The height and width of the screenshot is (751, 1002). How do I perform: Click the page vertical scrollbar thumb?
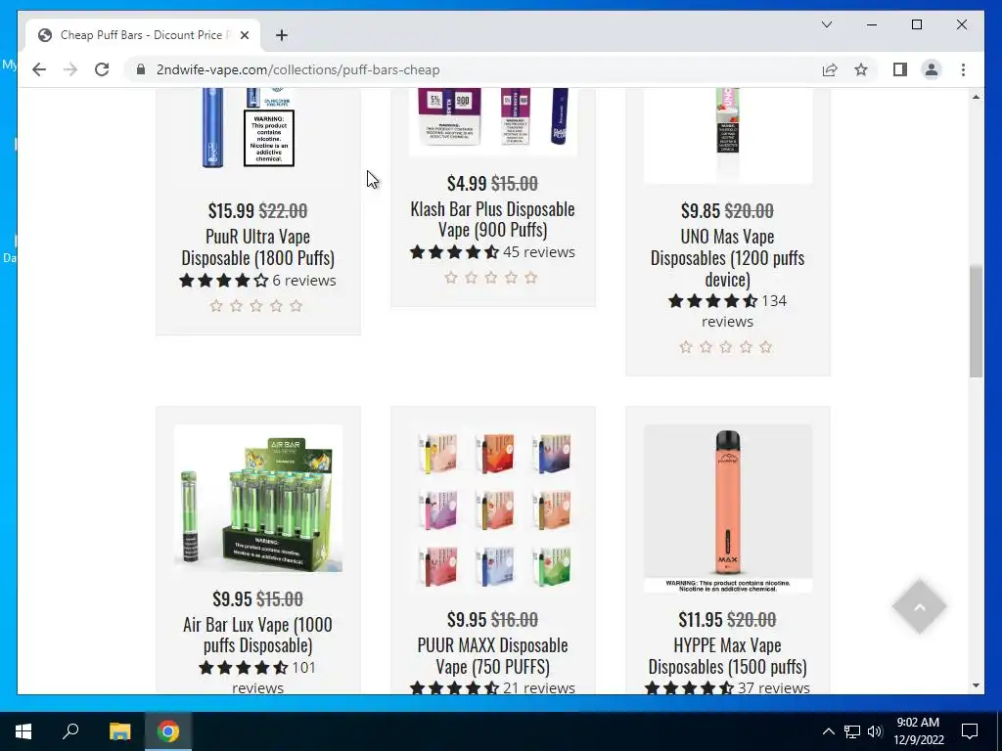[x=976, y=321]
